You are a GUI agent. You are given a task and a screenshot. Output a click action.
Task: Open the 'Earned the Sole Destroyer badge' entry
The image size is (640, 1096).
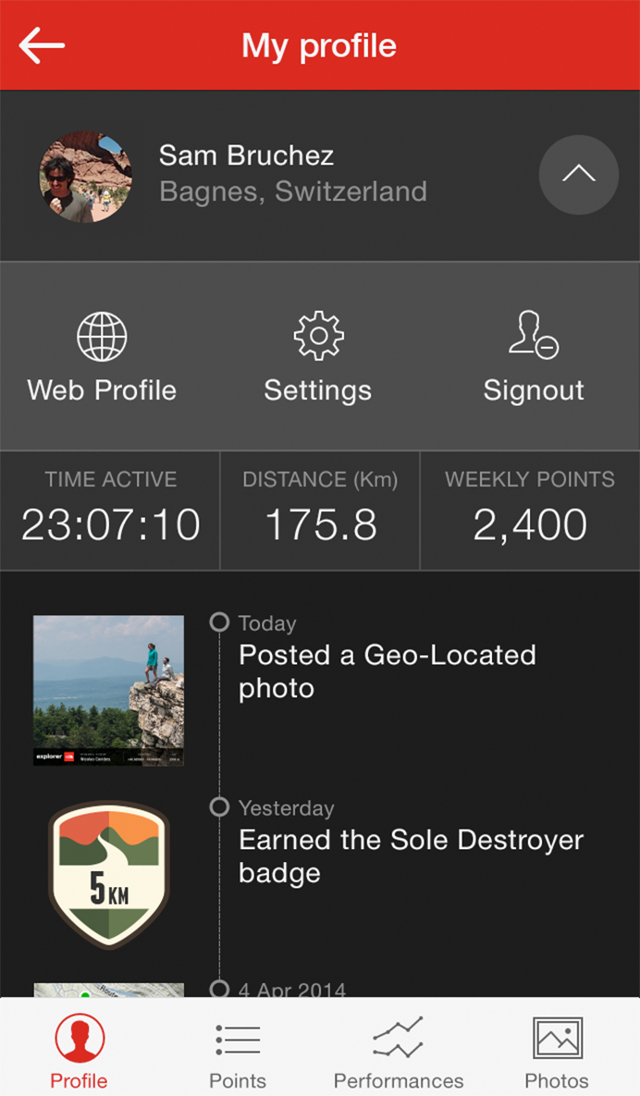pos(411,856)
